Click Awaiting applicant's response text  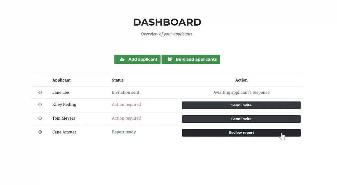click(x=241, y=92)
